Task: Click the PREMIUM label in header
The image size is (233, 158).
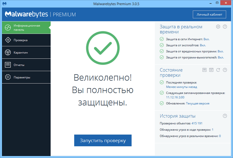Action: click(64, 15)
